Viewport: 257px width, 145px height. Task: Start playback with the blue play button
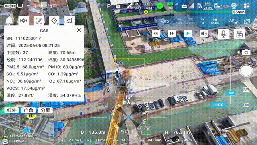coord(188,33)
